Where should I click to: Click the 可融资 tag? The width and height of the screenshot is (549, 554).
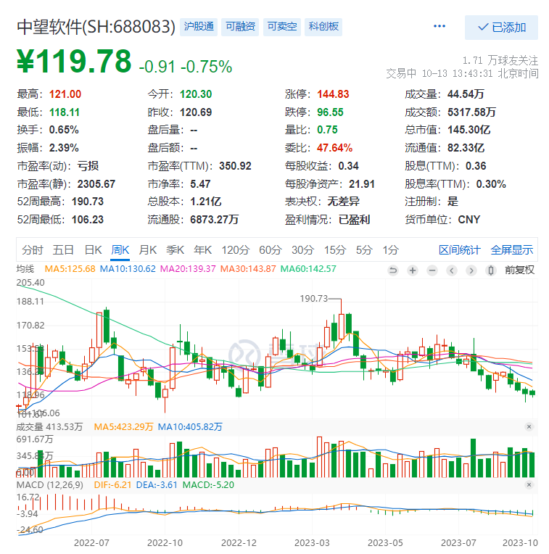240,28
